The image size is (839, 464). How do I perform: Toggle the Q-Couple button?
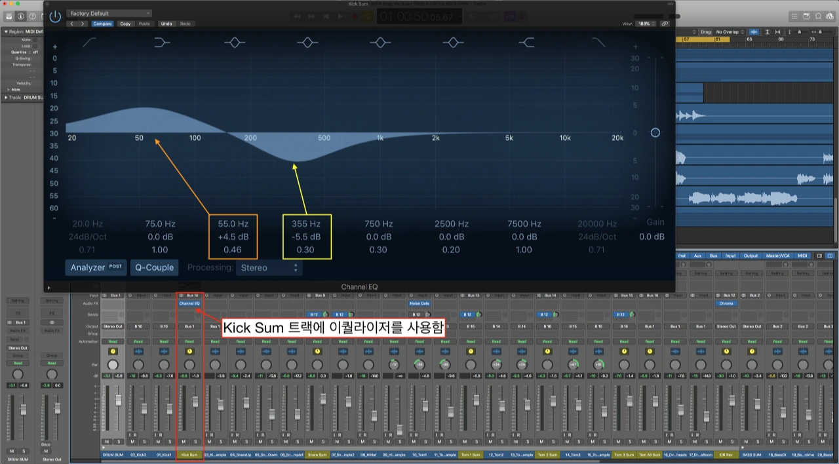(x=154, y=267)
